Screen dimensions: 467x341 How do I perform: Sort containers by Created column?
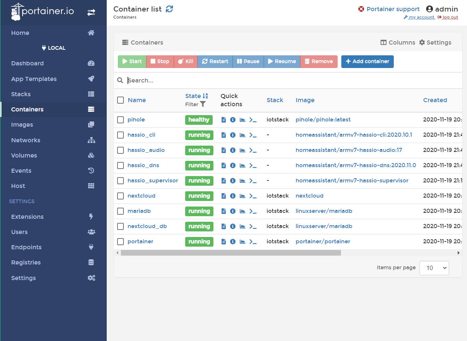[435, 100]
